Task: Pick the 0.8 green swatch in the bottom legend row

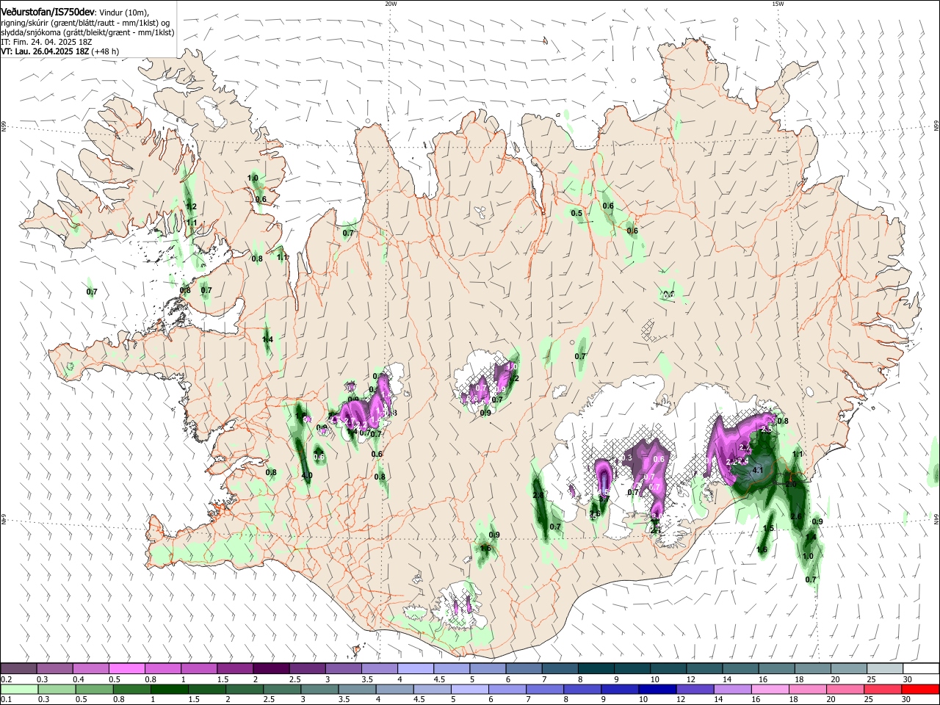Action: 131,689
